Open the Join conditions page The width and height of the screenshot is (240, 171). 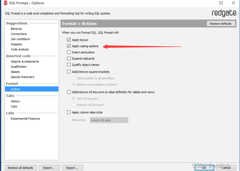[x=20, y=39]
